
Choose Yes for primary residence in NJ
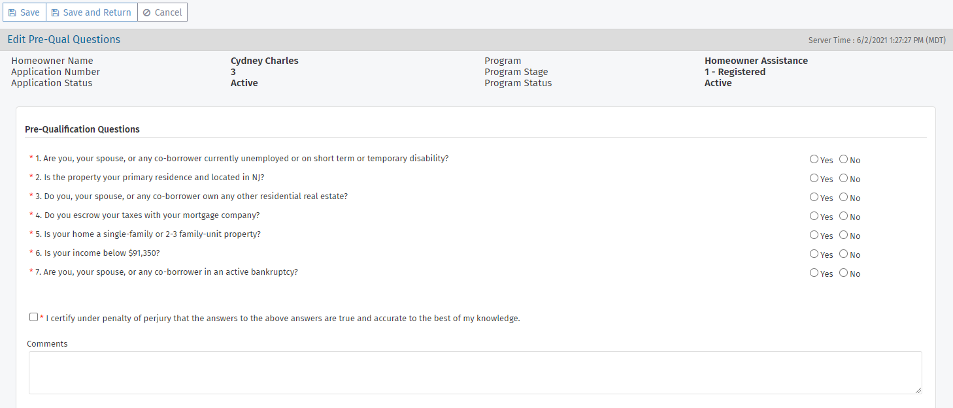814,178
